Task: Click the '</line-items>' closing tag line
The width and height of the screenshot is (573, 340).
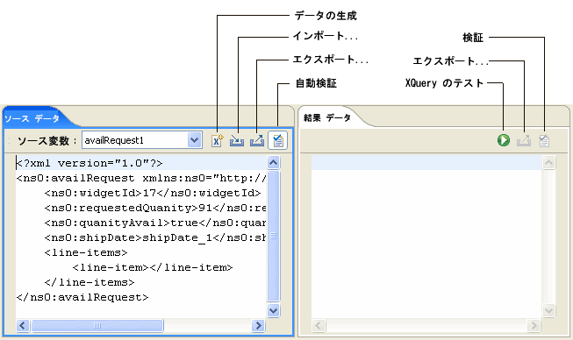Action: (x=90, y=282)
